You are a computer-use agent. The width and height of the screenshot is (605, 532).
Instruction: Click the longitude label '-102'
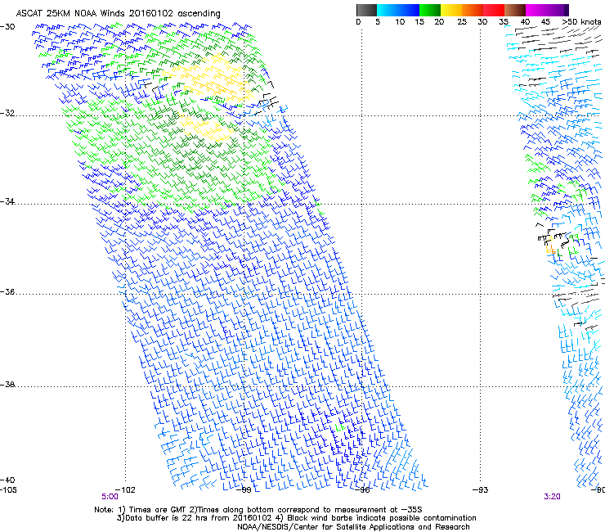[125, 490]
